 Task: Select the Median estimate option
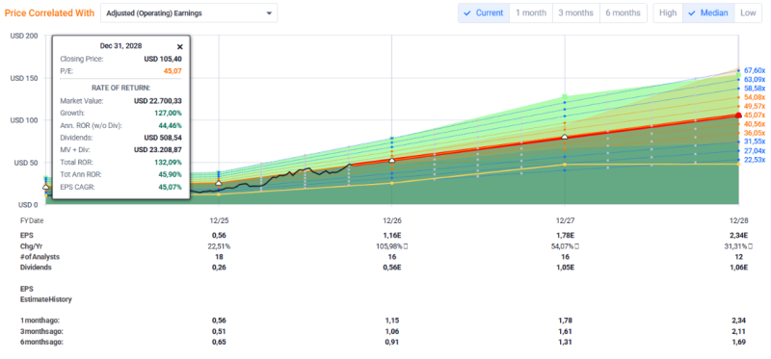coord(708,13)
